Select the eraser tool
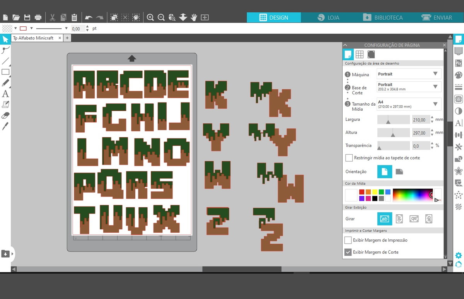Viewport: 464px width, 299px height. pos(5,115)
